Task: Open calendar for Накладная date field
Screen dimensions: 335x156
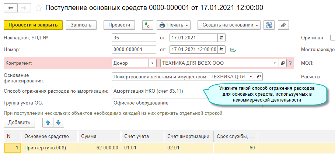Action: (221, 38)
